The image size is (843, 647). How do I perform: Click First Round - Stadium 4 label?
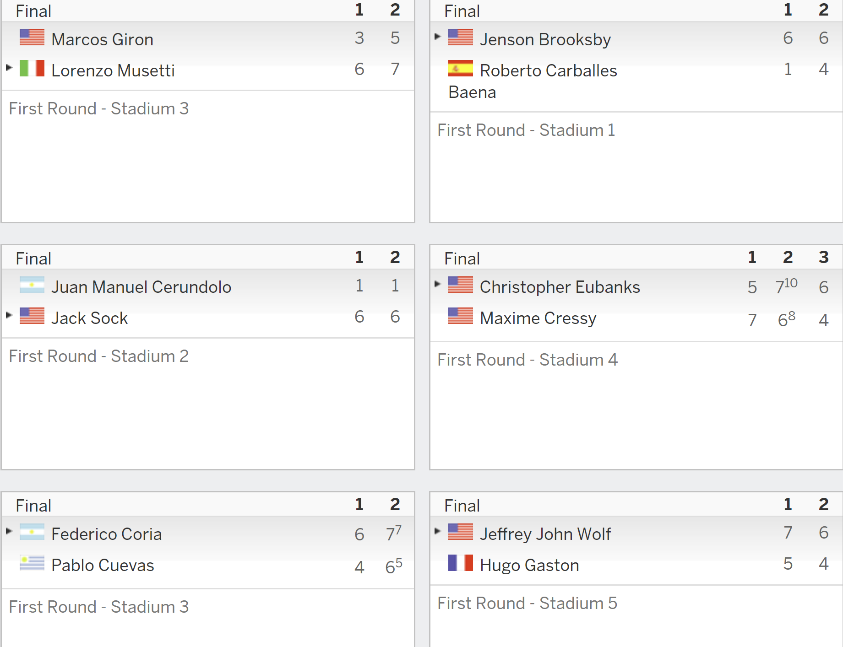(x=528, y=360)
